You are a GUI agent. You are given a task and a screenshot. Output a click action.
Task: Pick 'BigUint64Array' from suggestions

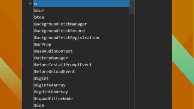click(51, 92)
